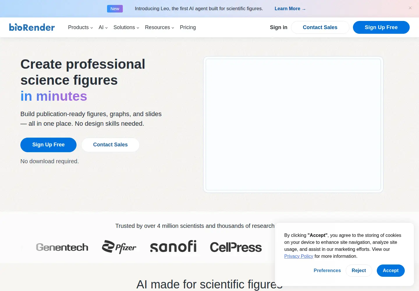Click the Sanofi logo

[173, 246]
